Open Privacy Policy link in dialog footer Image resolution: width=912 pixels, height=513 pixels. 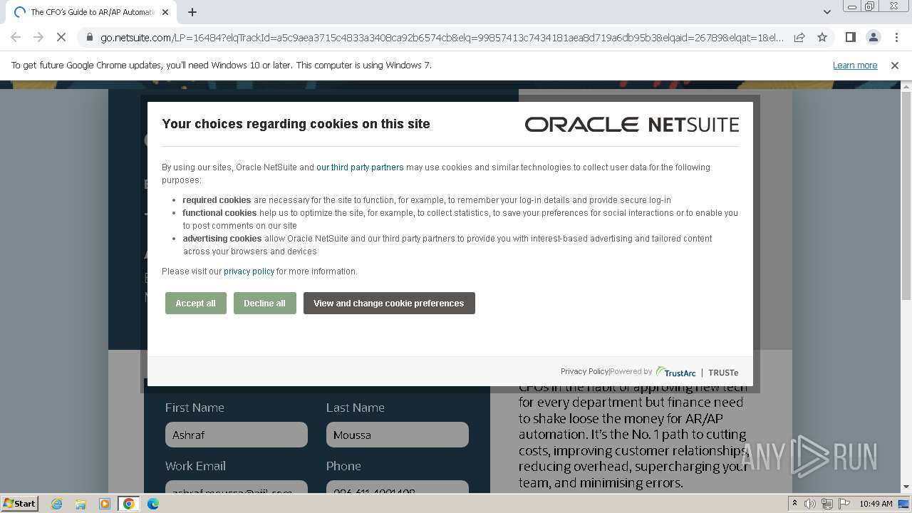pyautogui.click(x=584, y=371)
